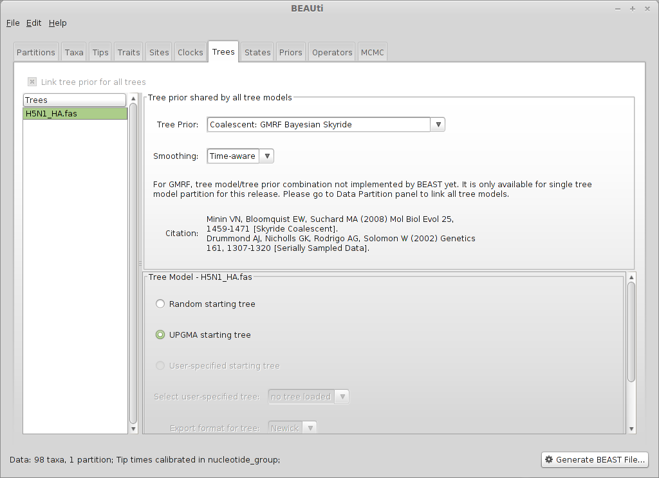Image resolution: width=659 pixels, height=478 pixels.
Task: Click the Trees list vertical scrollbar thumb
Action: 133,263
